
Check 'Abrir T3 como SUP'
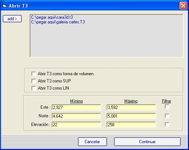coord(34,81)
